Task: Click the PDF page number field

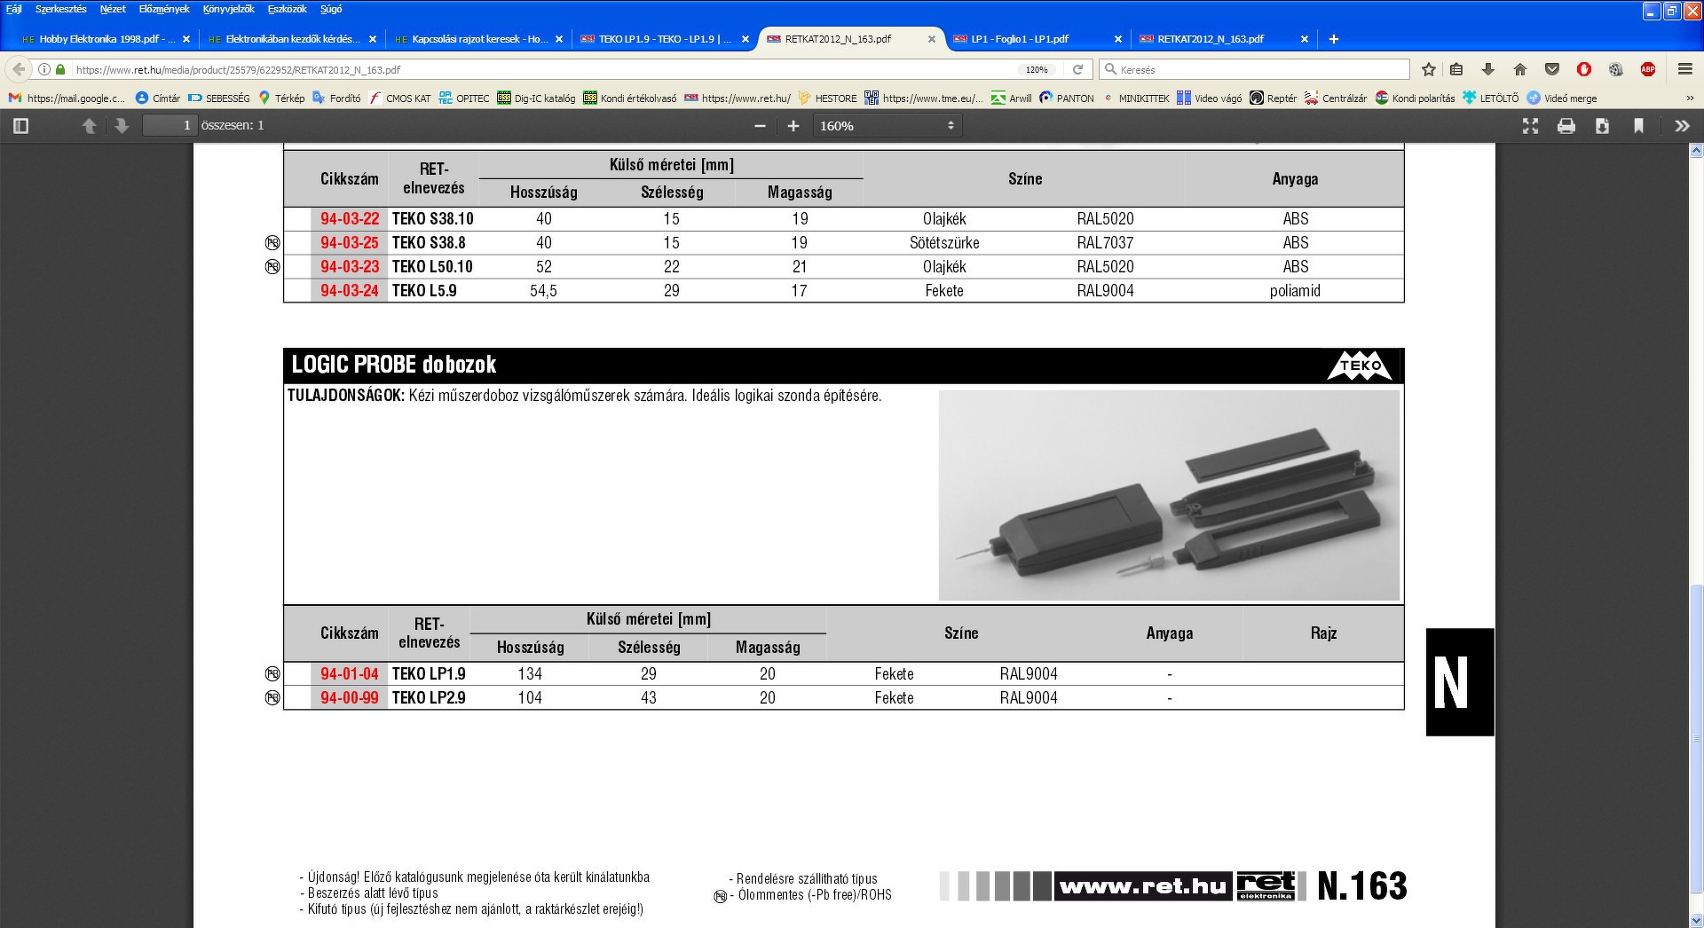Action: [169, 125]
